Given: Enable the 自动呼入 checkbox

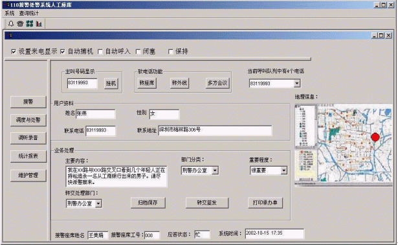Looking at the screenshot, I should click(x=100, y=52).
